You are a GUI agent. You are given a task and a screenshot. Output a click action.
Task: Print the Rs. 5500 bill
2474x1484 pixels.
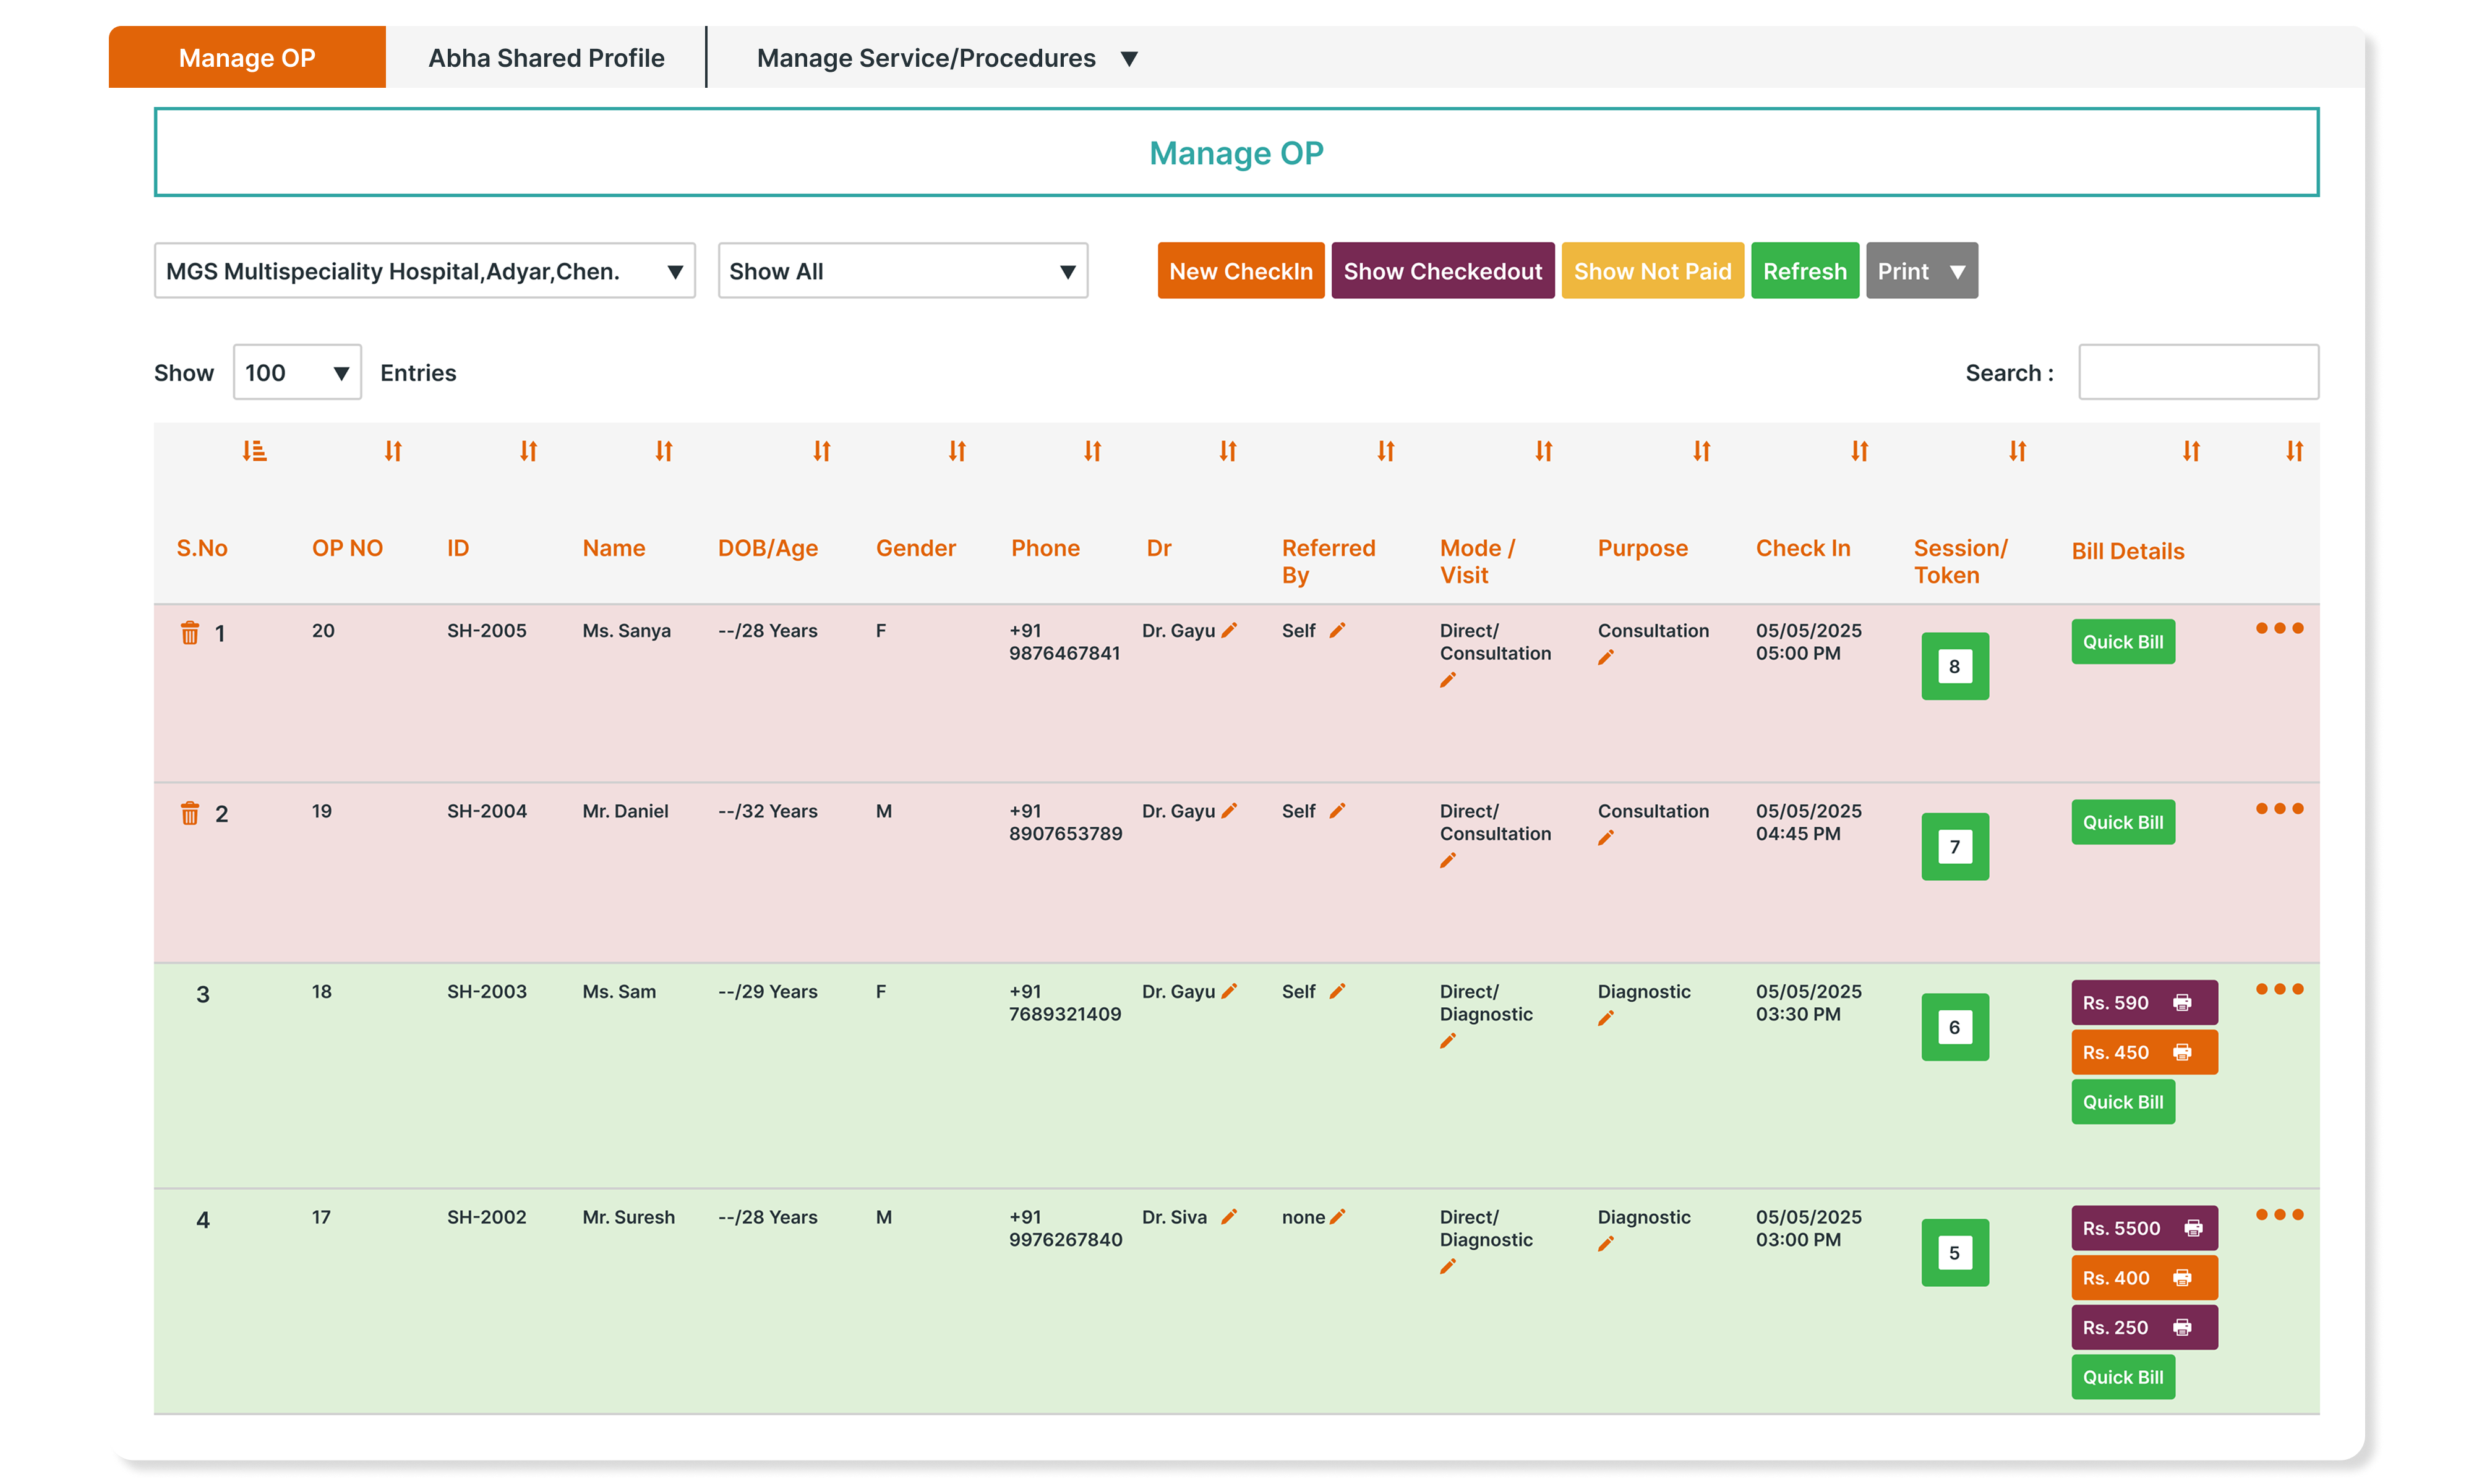click(2193, 1228)
